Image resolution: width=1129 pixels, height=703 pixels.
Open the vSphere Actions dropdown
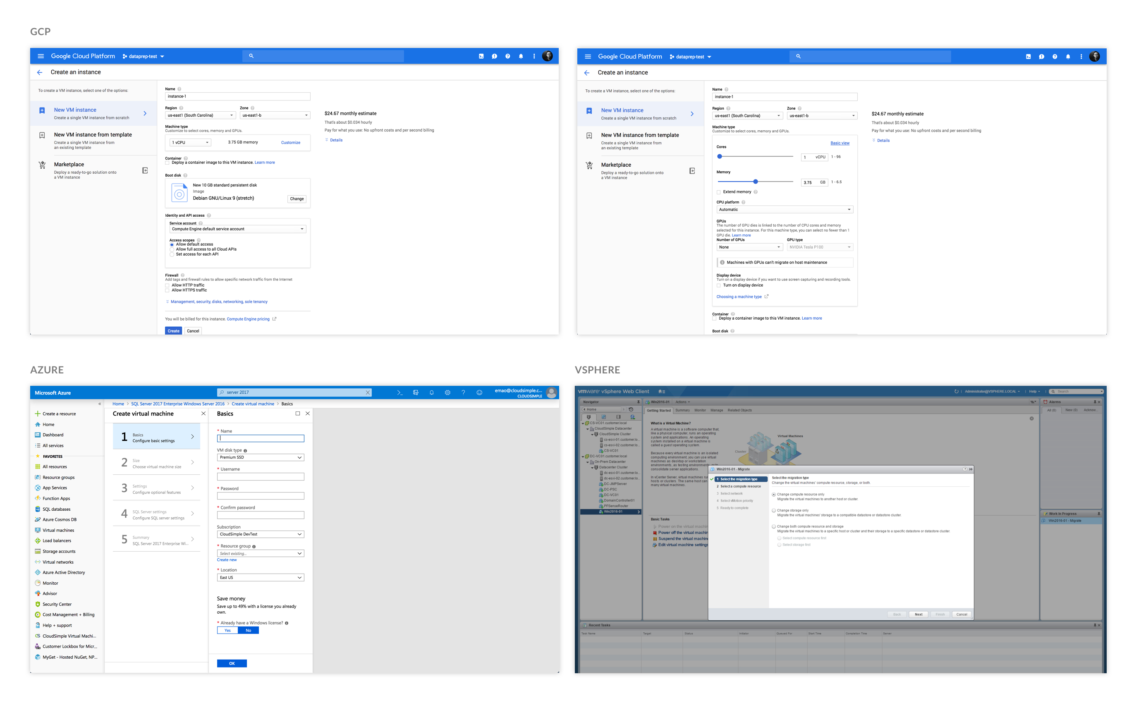pyautogui.click(x=683, y=402)
